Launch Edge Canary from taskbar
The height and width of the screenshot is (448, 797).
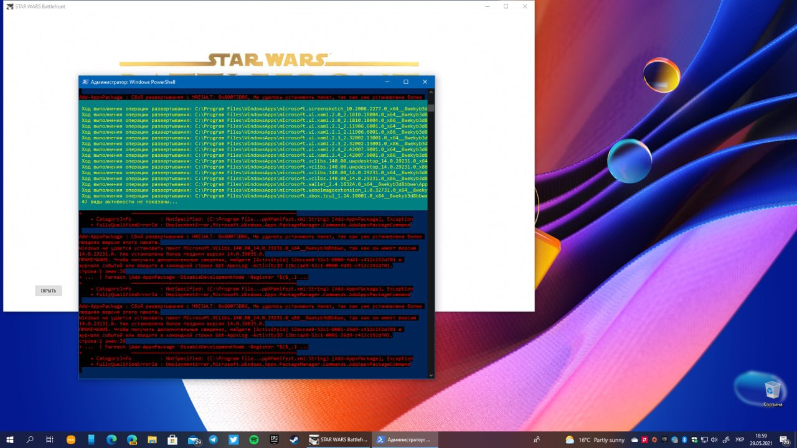pos(132,439)
